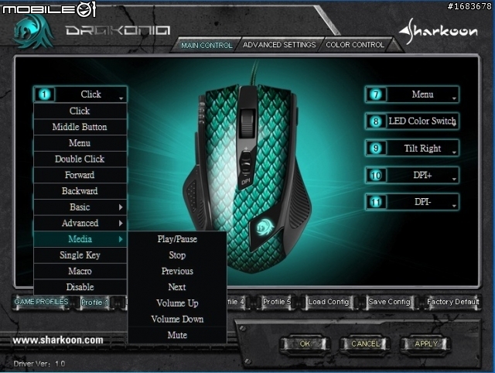
Task: Select Next media function
Action: 177,287
